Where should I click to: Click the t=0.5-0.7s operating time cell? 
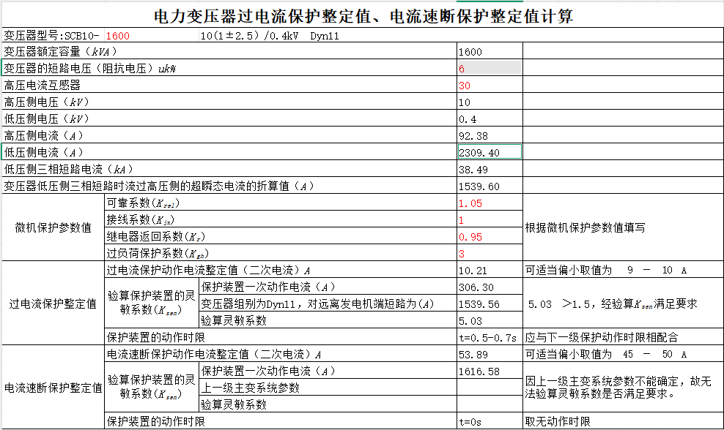click(x=489, y=337)
